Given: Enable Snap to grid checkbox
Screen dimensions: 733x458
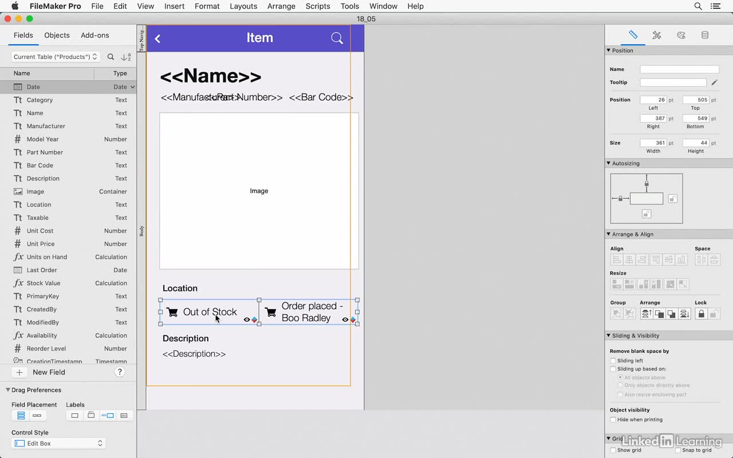Looking at the screenshot, I should pos(678,450).
